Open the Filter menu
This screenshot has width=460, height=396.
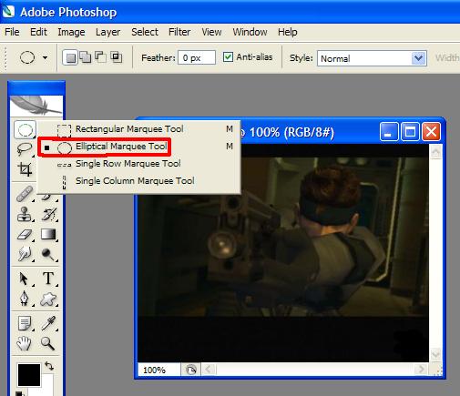coord(179,32)
